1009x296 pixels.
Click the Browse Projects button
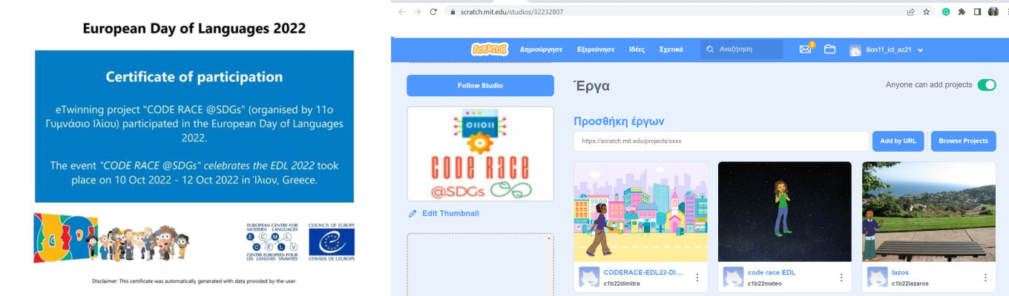click(963, 141)
